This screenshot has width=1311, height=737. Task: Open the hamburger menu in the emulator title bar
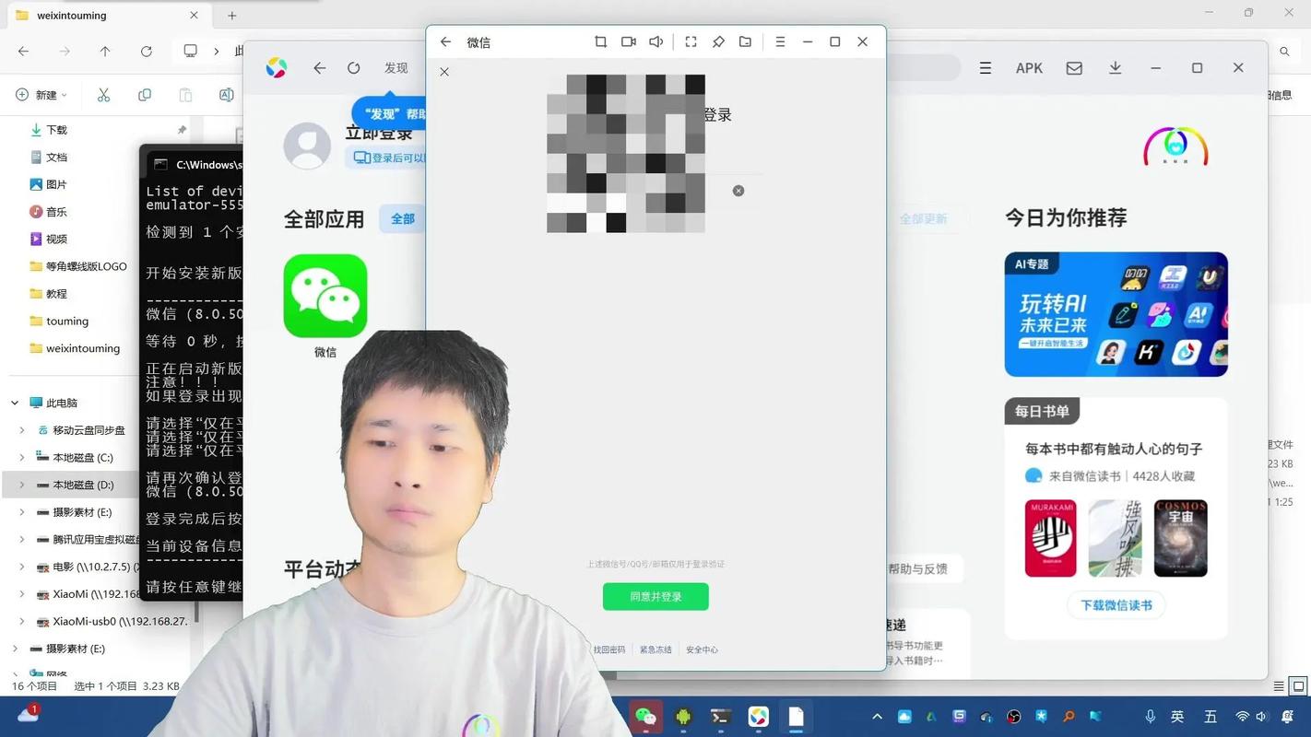[780, 41]
